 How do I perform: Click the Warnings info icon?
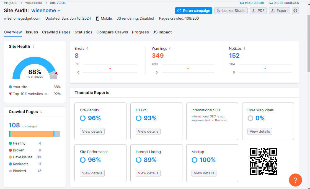(x=170, y=49)
